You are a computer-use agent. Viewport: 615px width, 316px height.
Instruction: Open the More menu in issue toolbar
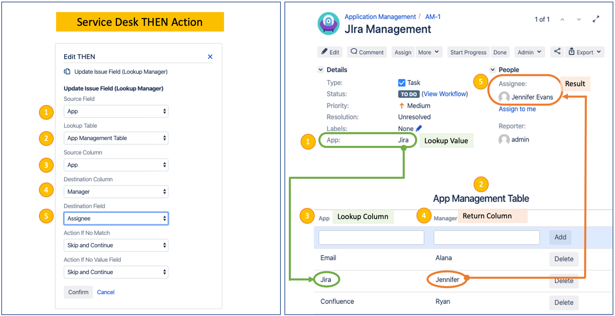[428, 52]
